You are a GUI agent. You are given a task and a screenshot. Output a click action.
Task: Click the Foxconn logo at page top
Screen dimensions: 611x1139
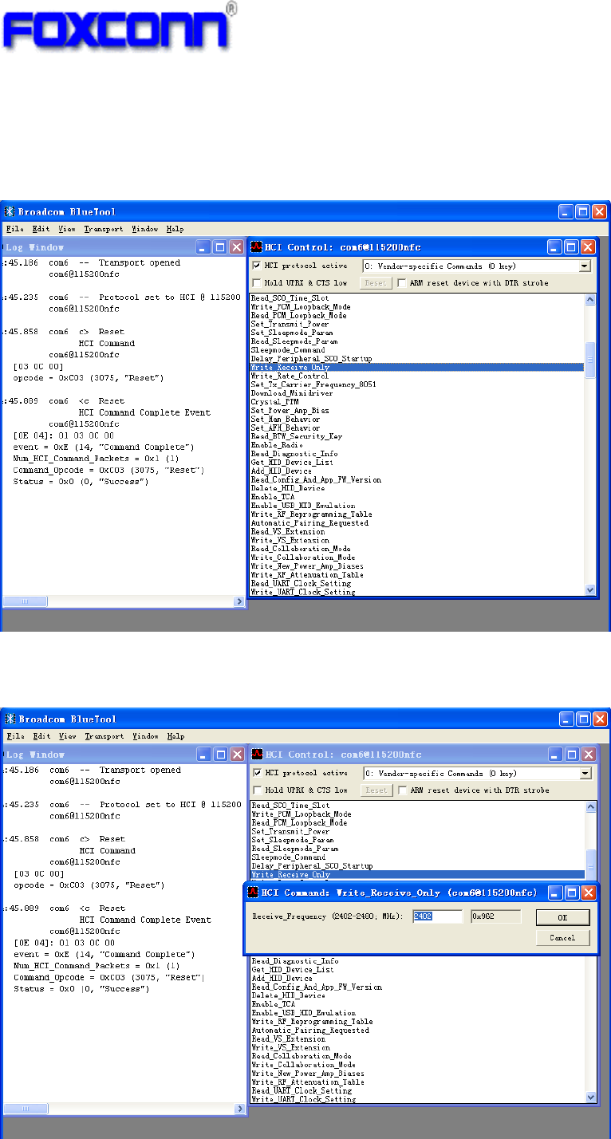[120, 28]
